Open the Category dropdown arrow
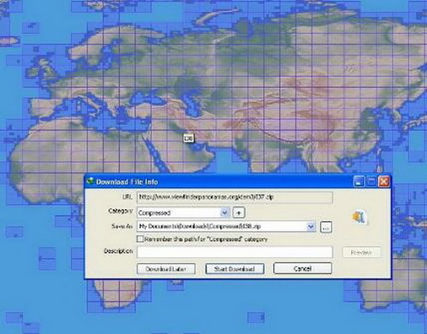 pyautogui.click(x=225, y=213)
